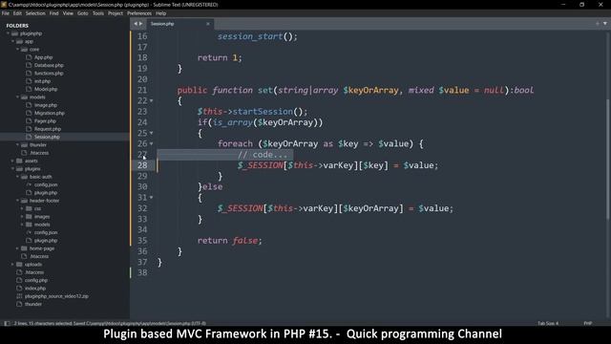Open Image.php file icon in models folder
Viewport: 611px width, 344px height.
pyautogui.click(x=29, y=105)
